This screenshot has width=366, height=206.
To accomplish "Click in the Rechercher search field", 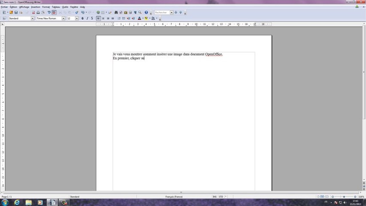I will click(162, 13).
